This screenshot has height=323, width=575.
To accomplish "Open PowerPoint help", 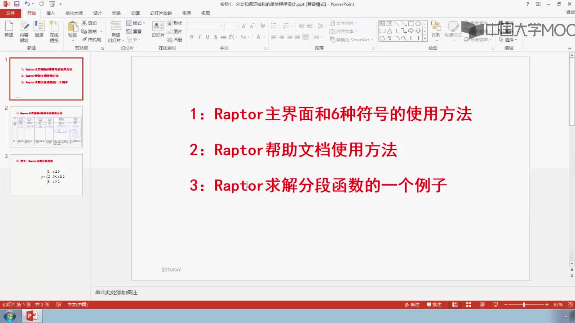I will pyautogui.click(x=528, y=4).
